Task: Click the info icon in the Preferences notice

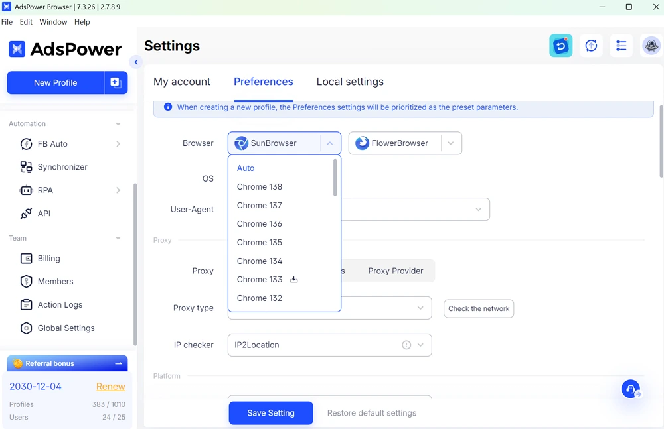Action: pyautogui.click(x=168, y=107)
